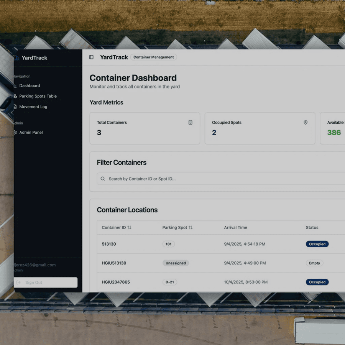Click the Total Containers value 3
The width and height of the screenshot is (345, 345).
(x=99, y=133)
